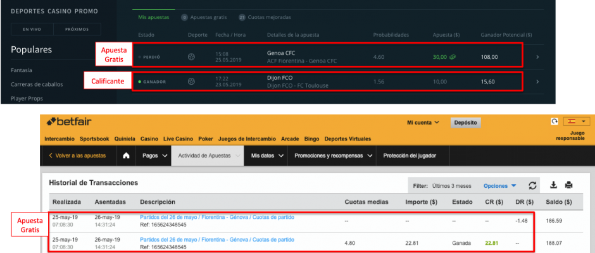Click the Juego responsable link
This screenshot has height=253, width=595.
570,136
